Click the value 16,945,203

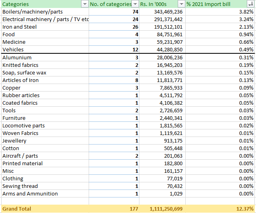(162, 65)
